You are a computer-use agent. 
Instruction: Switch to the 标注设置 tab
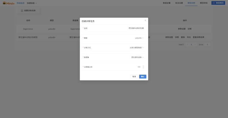click(179, 3)
